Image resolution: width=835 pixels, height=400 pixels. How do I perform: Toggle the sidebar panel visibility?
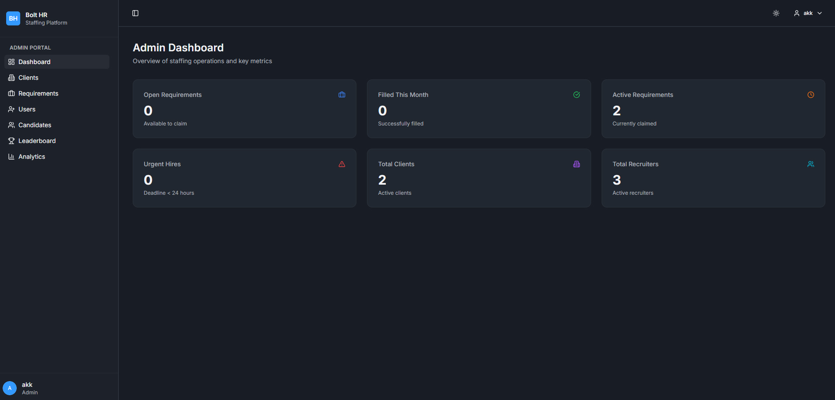click(135, 13)
